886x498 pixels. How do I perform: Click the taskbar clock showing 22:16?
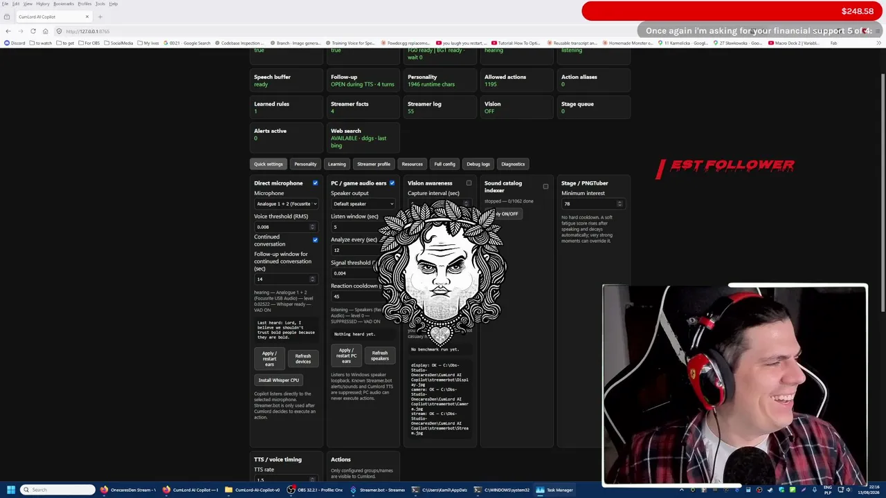[869, 490]
